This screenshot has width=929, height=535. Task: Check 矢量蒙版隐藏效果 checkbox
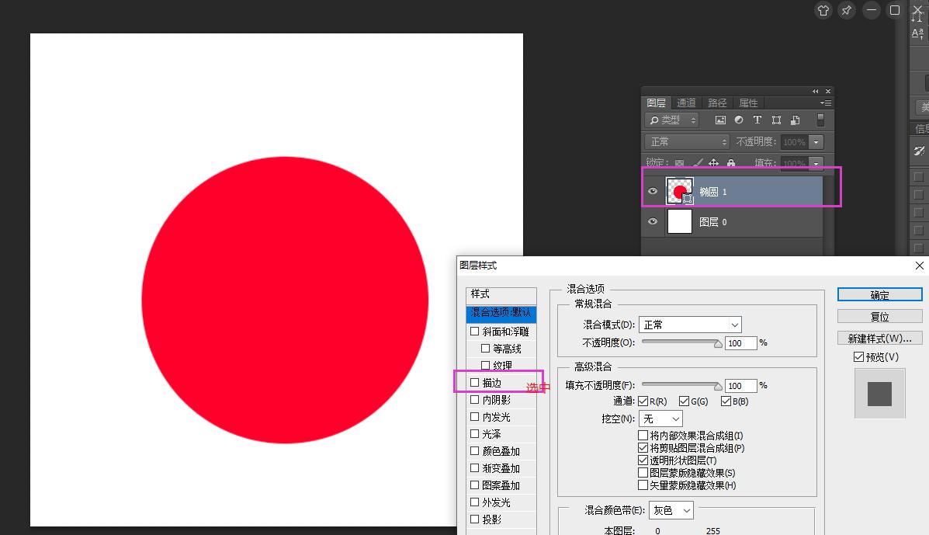(x=643, y=485)
